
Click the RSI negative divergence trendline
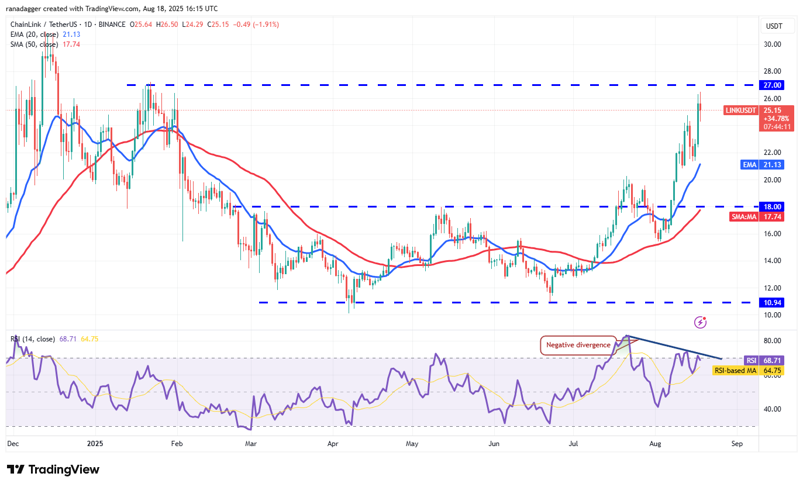click(673, 347)
